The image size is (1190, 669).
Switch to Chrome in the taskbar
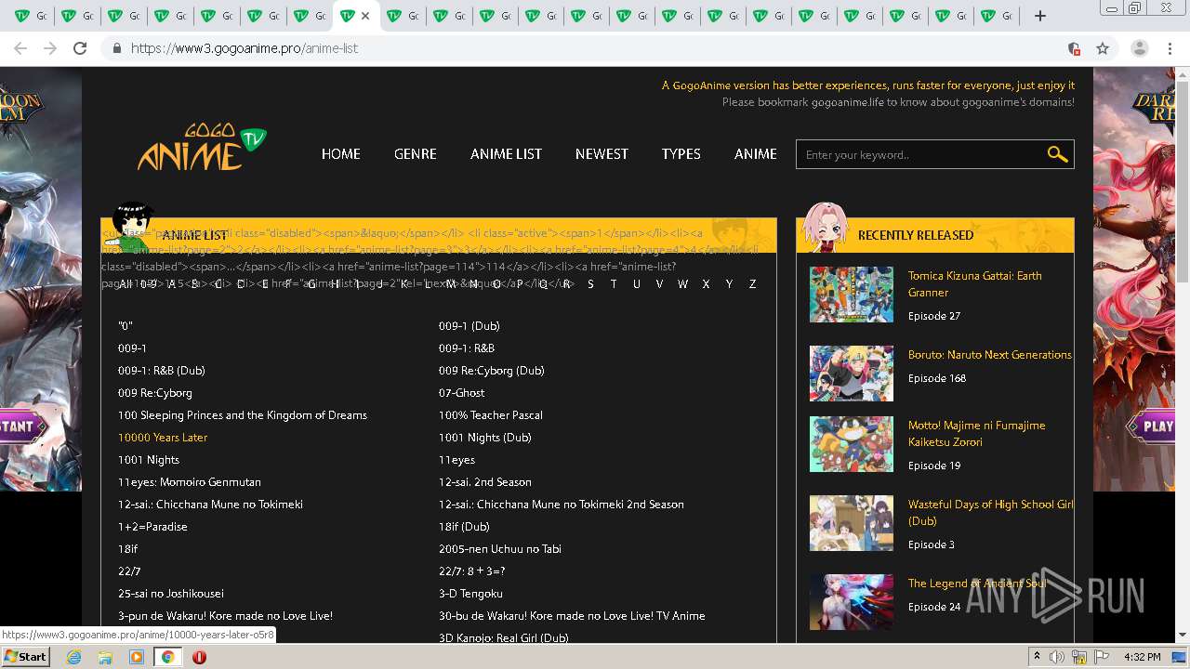[x=167, y=657]
